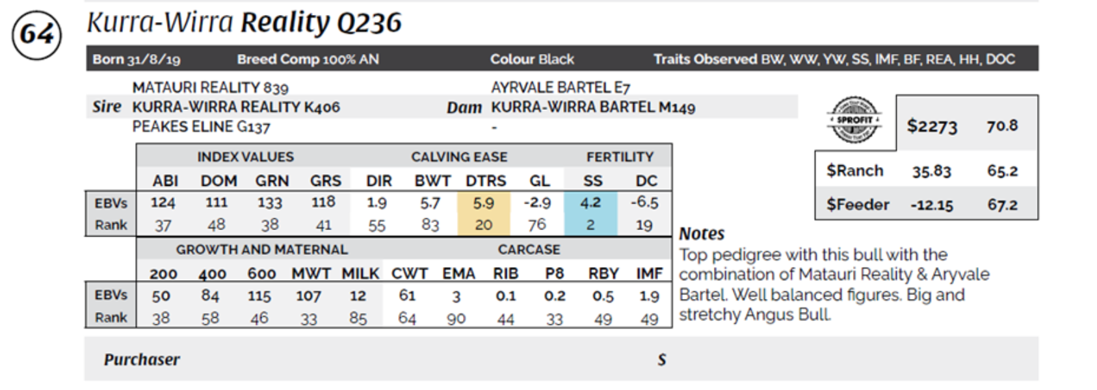Viewport: 1097px width, 390px height.
Task: Click the INDEX VALUES section header
Action: pyautogui.click(x=245, y=157)
